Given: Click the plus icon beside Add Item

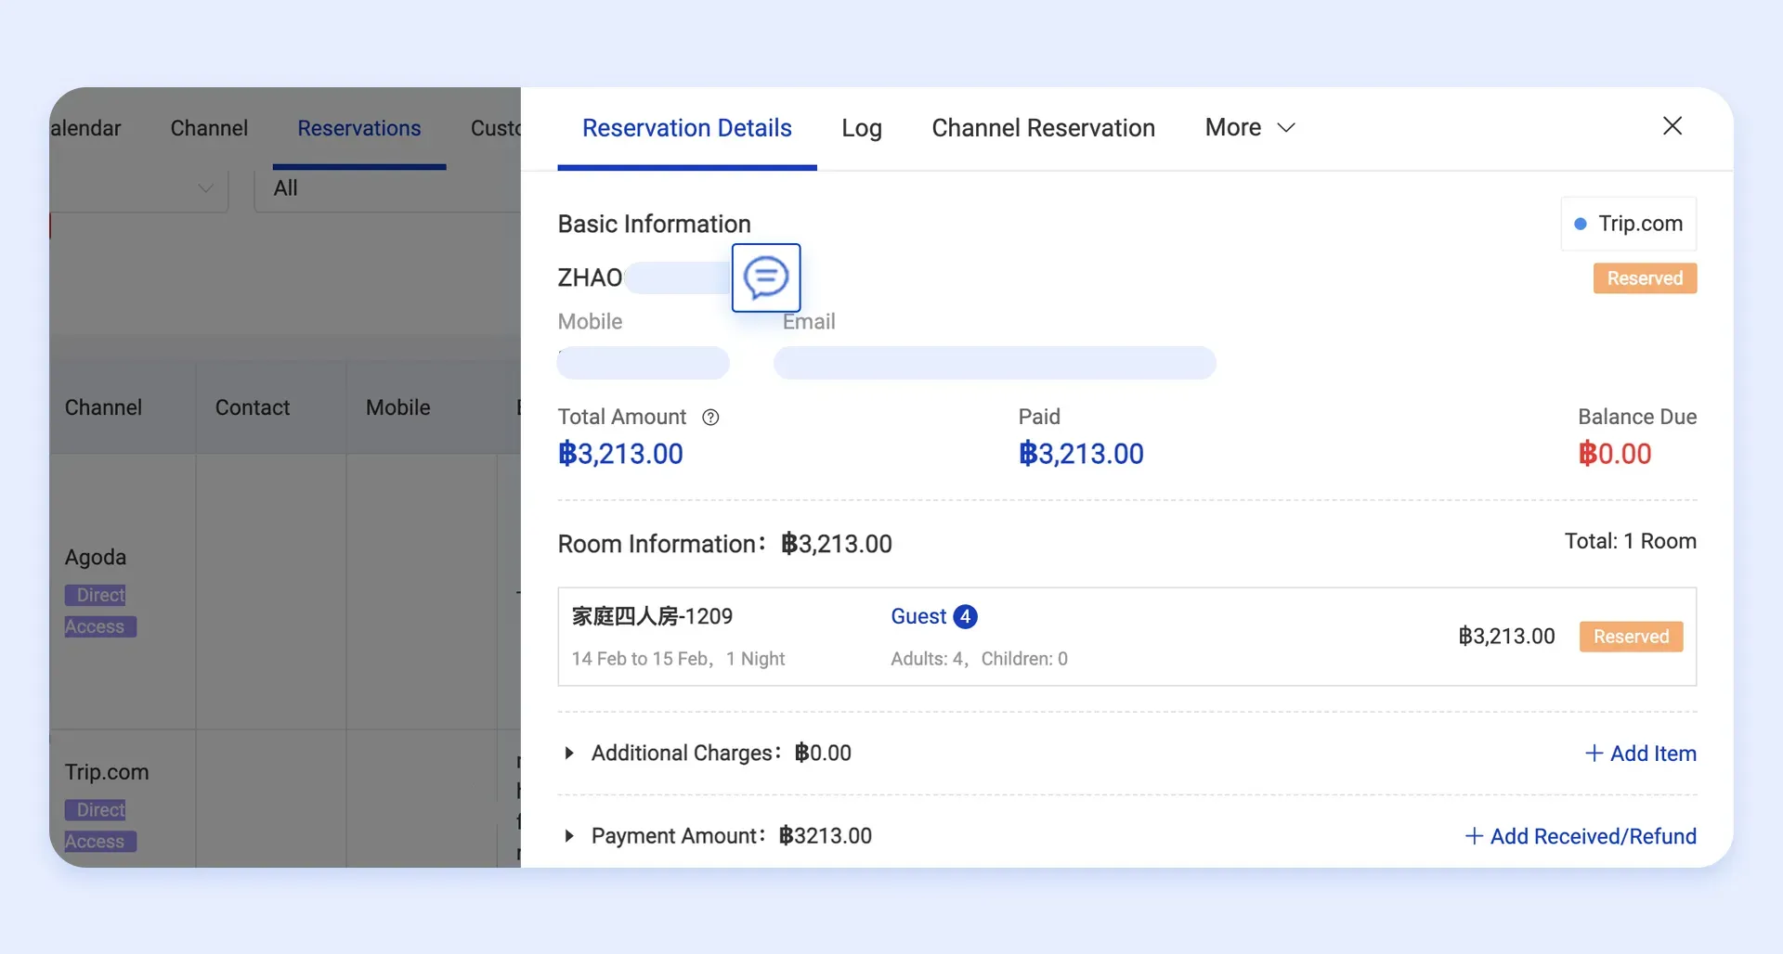Looking at the screenshot, I should click(1594, 754).
